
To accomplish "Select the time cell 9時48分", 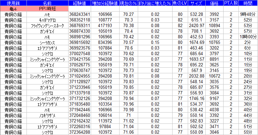I will click(247, 15).
